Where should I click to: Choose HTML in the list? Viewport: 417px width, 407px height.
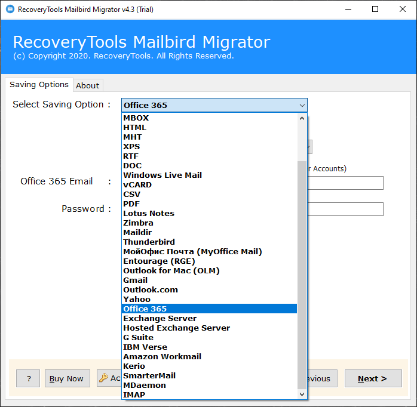(209, 128)
